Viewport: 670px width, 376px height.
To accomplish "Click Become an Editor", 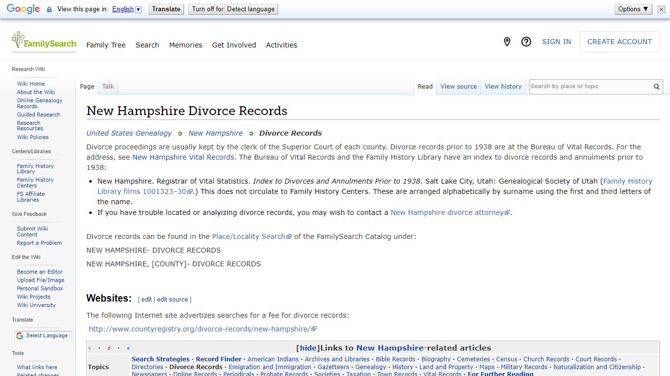I will tap(40, 272).
